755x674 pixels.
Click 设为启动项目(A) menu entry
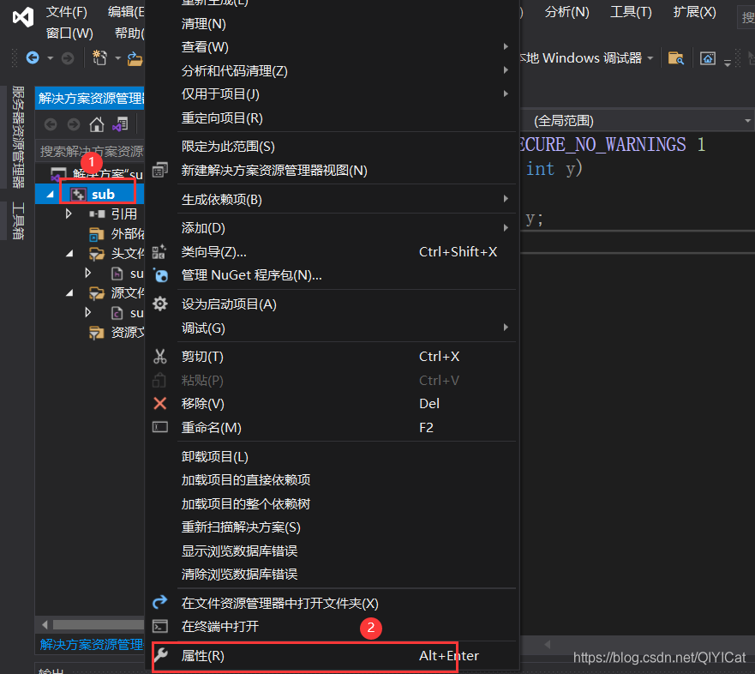(333, 304)
